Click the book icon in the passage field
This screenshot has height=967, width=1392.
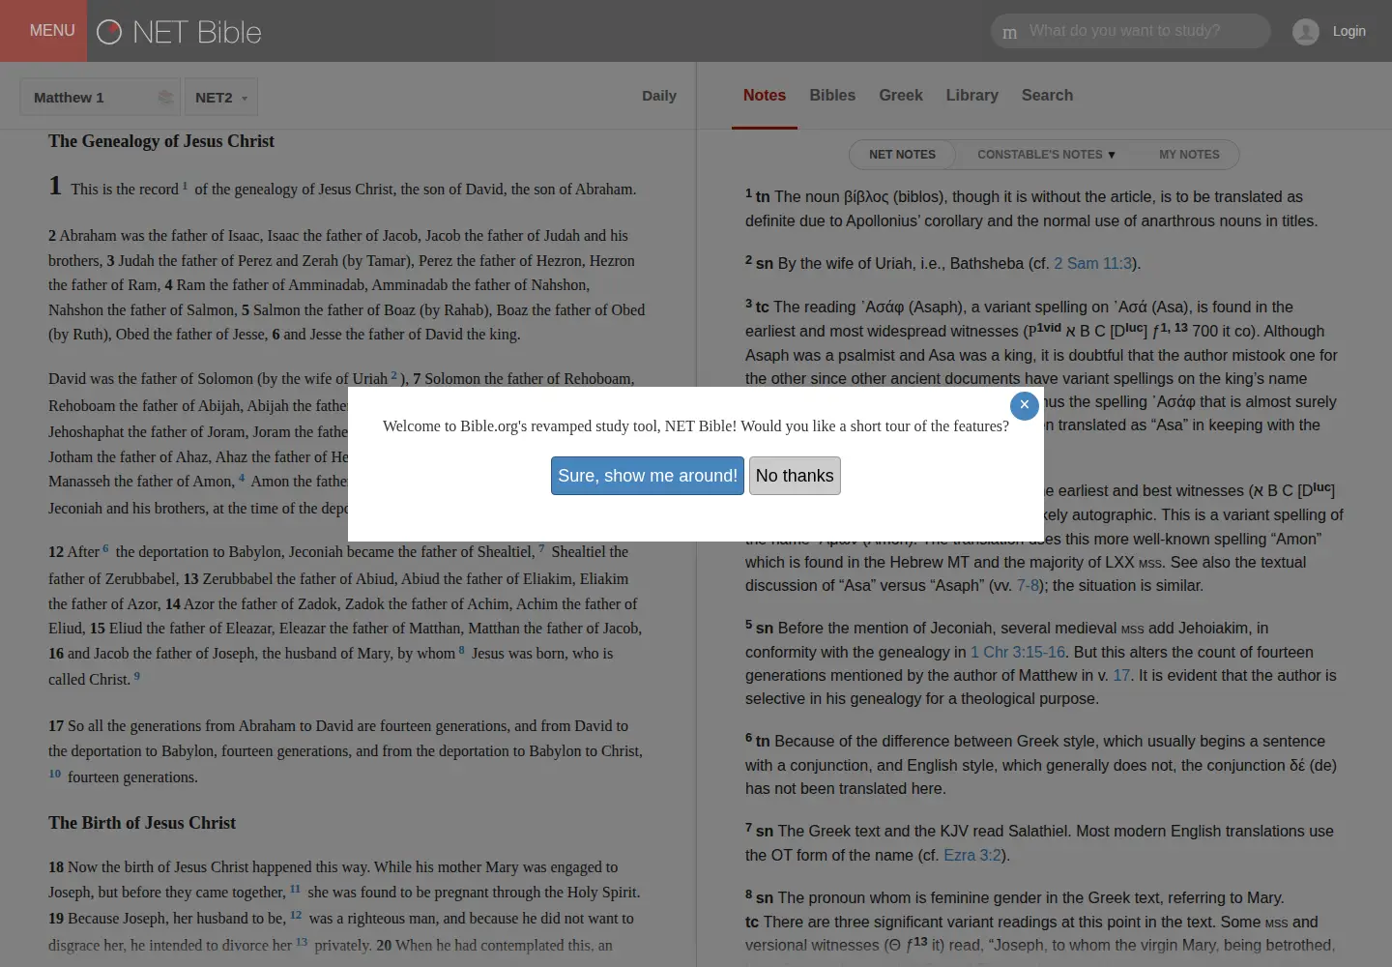click(165, 97)
